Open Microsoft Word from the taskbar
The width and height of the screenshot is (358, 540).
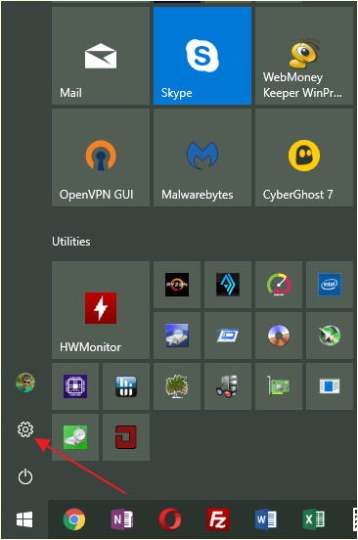pos(266,519)
